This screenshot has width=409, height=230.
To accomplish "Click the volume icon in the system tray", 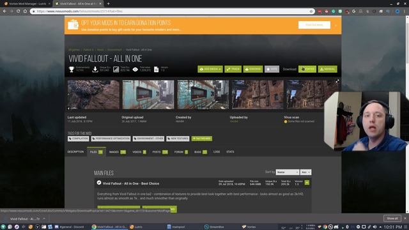I will pos(375,227).
